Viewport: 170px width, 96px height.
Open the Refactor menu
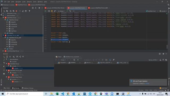coord(29,2)
